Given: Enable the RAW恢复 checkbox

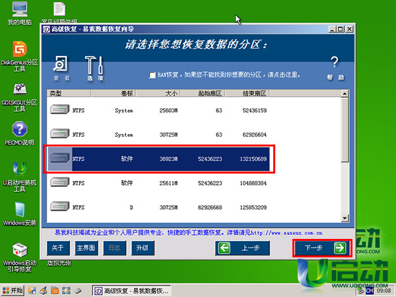Looking at the screenshot, I should coord(152,75).
